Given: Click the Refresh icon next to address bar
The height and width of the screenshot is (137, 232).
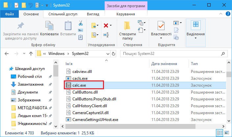Looking at the screenshot, I should [x=114, y=54].
